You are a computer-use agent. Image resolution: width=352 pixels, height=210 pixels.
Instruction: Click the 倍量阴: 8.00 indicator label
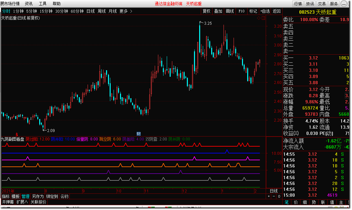coord(87,139)
